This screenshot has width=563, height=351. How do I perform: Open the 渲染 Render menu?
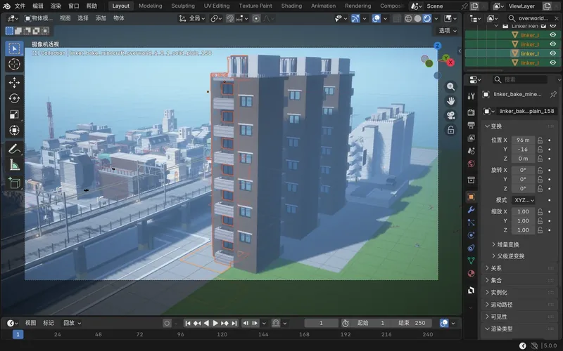tap(56, 6)
